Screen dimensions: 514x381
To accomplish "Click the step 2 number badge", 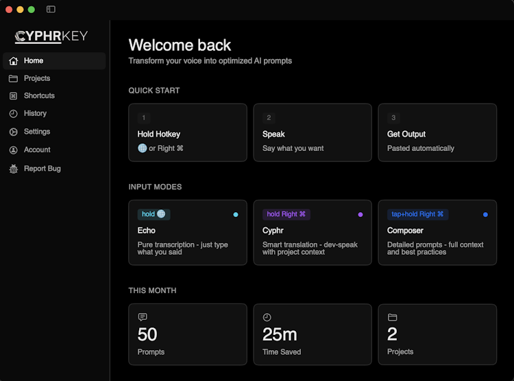I will pyautogui.click(x=269, y=117).
